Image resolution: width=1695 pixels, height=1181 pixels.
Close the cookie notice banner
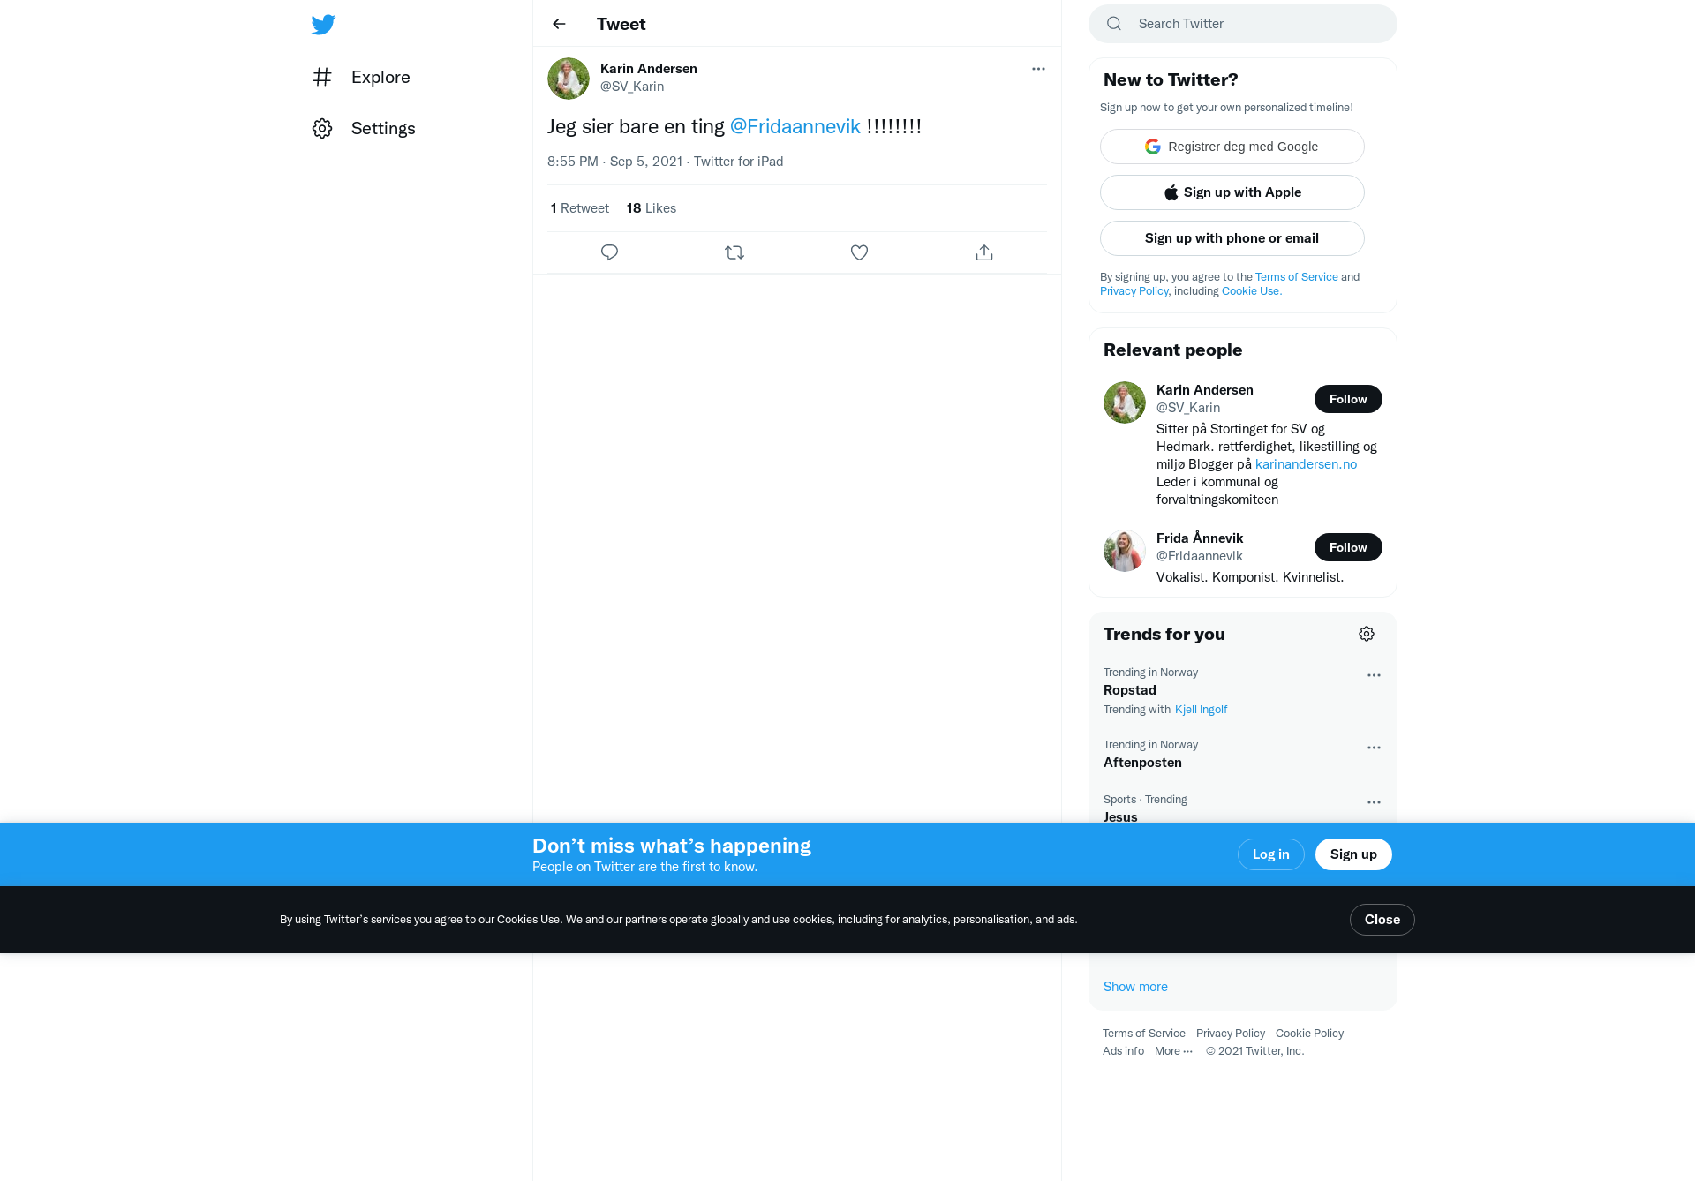point(1382,920)
